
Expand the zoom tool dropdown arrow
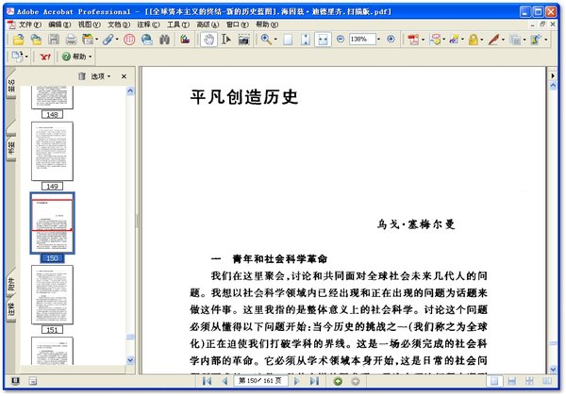coord(275,40)
